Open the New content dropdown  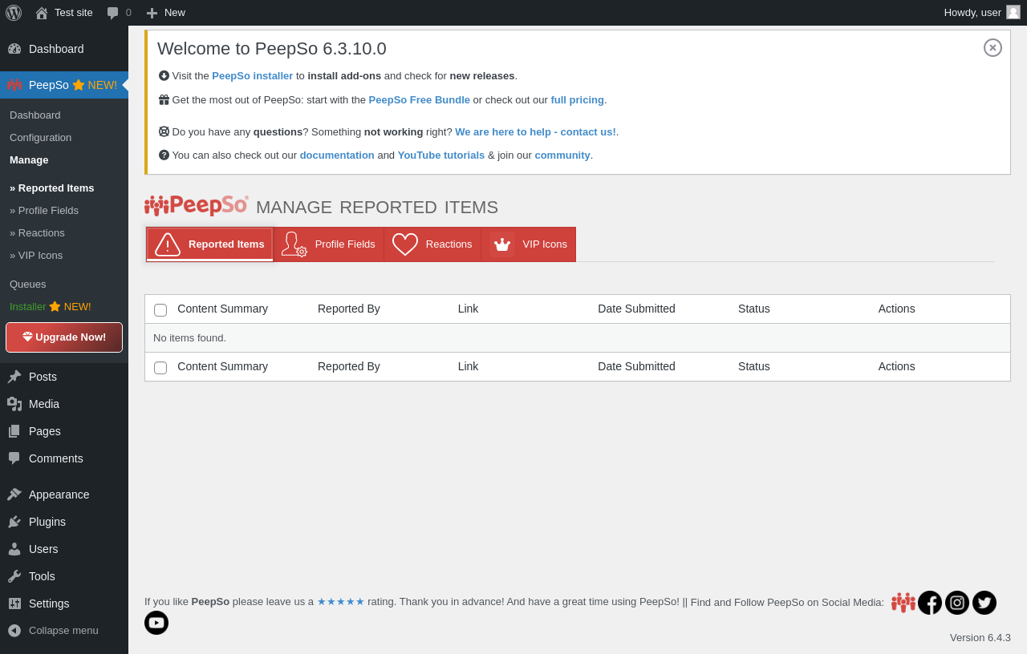166,13
